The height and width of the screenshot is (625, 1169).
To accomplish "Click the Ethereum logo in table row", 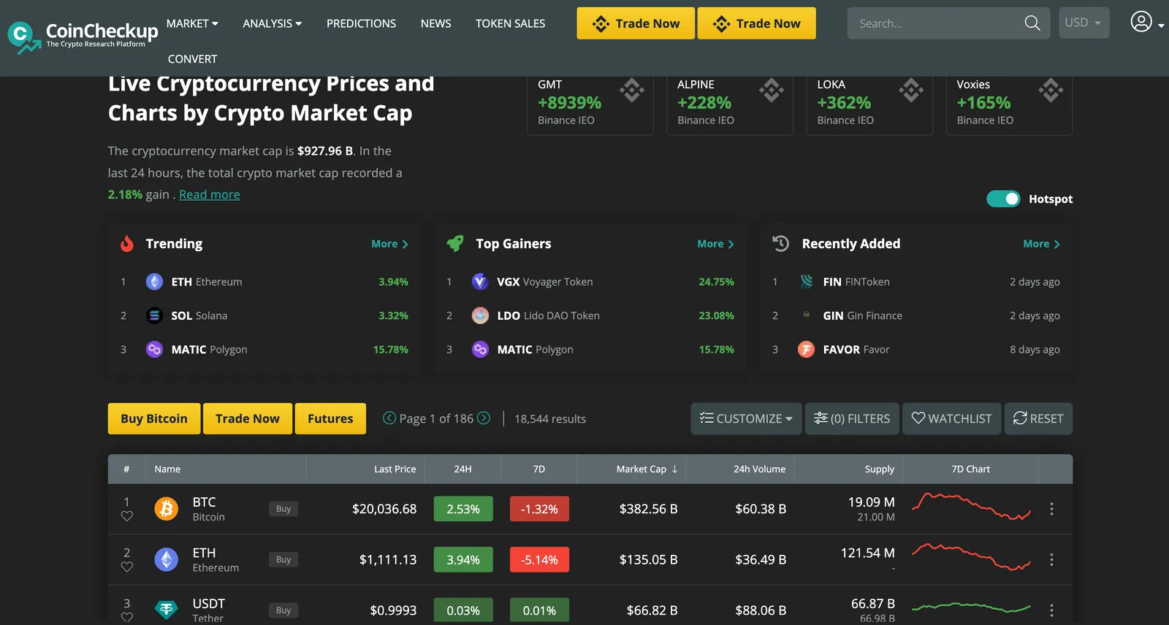I will tap(167, 559).
